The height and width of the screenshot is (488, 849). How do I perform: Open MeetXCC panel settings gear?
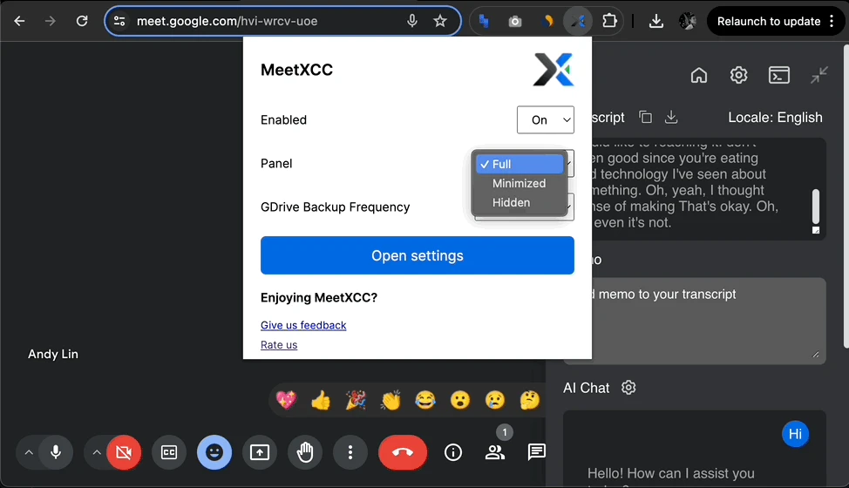[x=738, y=75]
